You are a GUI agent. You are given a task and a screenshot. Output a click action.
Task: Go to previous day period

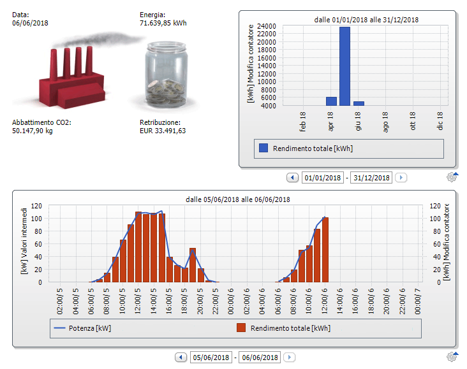(181, 357)
